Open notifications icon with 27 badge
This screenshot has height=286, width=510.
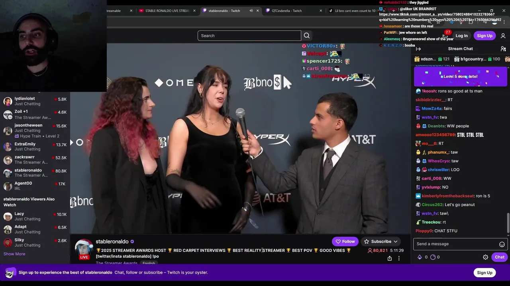[x=446, y=35]
